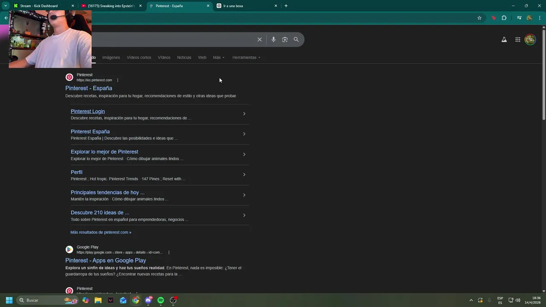Image resolution: width=546 pixels, height=307 pixels.
Task: Switch to the Vídeos cortos search tab
Action: tap(139, 58)
